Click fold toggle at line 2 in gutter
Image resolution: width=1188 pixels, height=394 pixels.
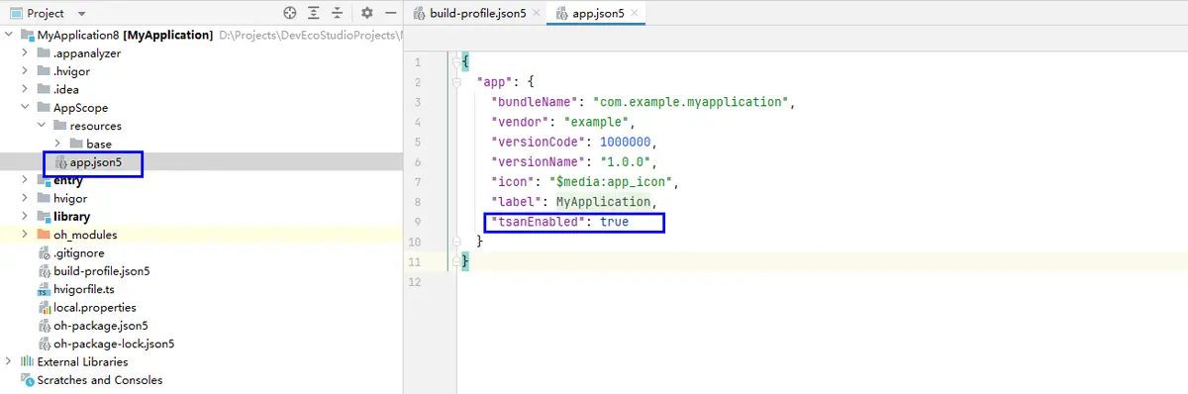point(456,82)
